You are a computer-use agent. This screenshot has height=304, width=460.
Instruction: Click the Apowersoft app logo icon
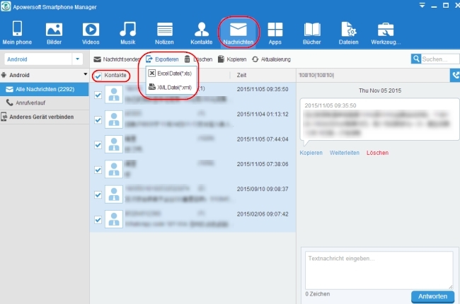click(6, 6)
